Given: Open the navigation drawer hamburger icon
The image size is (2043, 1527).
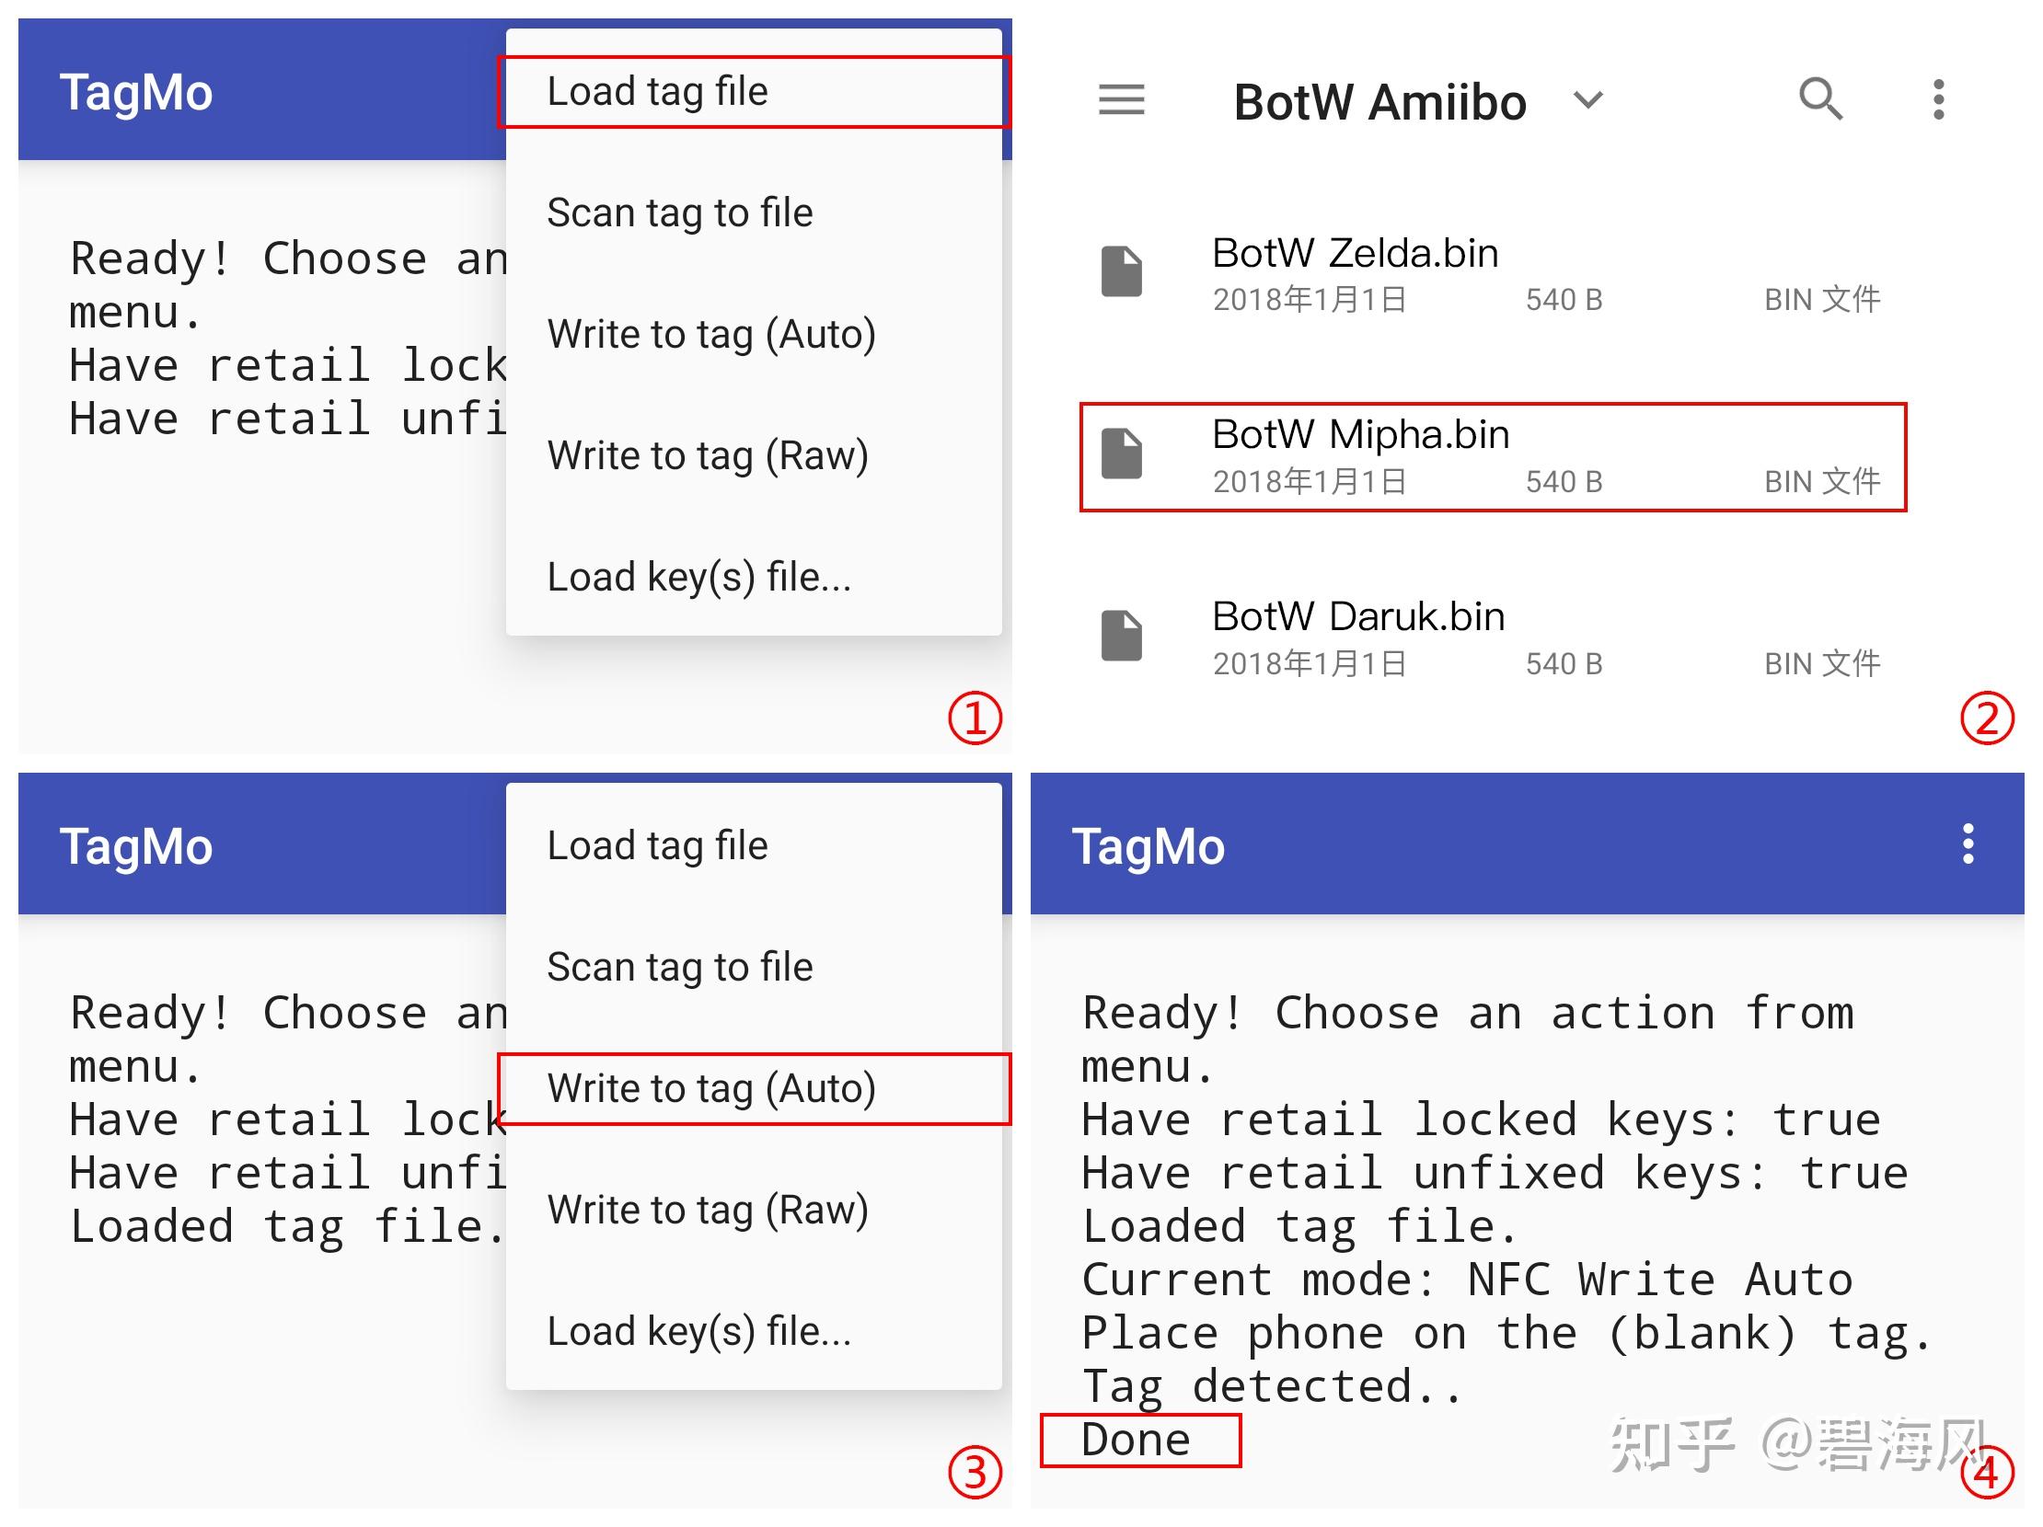Looking at the screenshot, I should tap(1120, 99).
